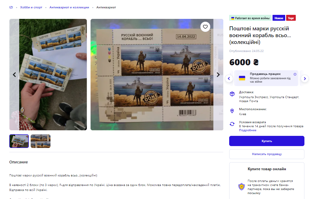Advance to next seller info card

click(305, 78)
